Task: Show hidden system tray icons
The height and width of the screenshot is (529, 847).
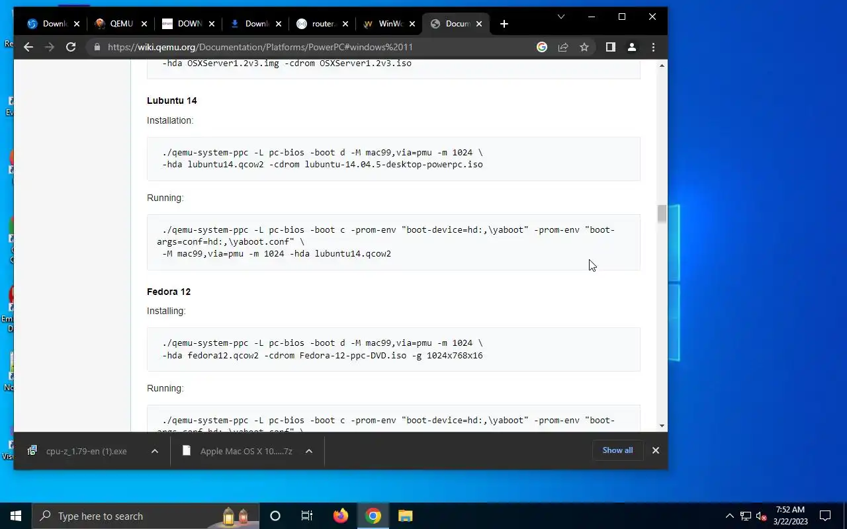Action: (730, 516)
